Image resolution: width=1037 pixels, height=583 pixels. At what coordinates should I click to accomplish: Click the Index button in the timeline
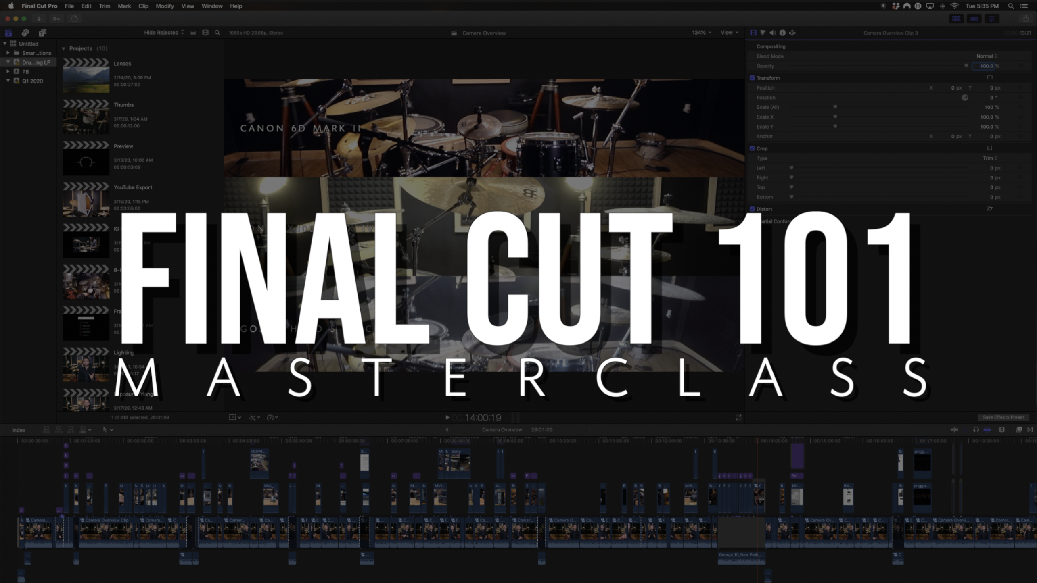click(19, 430)
